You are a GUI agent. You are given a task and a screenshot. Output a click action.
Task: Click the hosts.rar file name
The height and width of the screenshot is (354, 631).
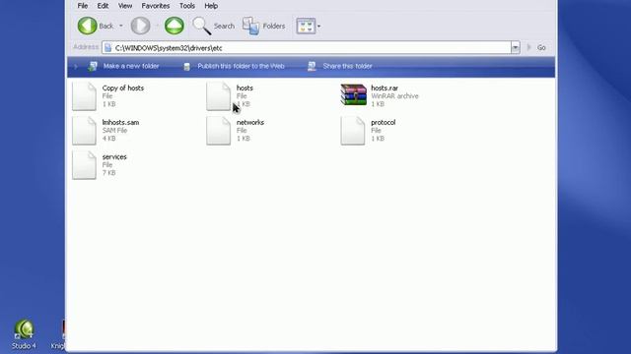(x=385, y=88)
